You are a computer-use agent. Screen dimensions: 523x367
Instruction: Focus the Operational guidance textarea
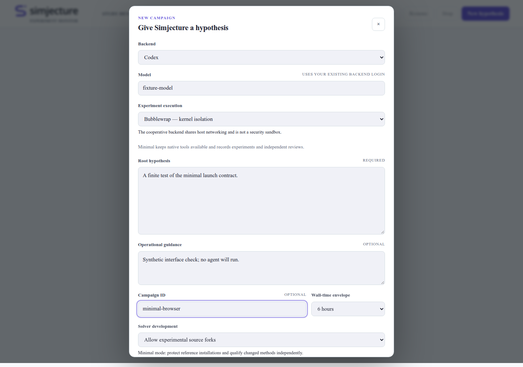click(x=261, y=268)
